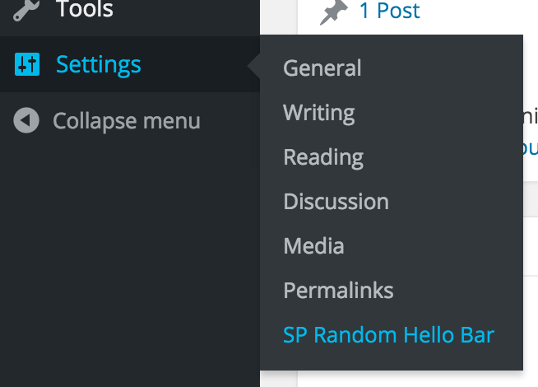This screenshot has width=538, height=387.
Task: Select Media settings submenu entry
Action: [313, 246]
